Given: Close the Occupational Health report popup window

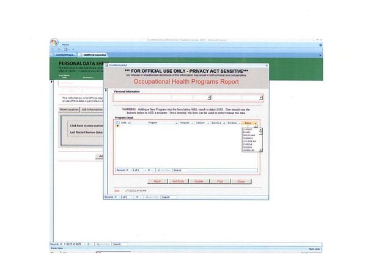Looking at the screenshot, I should pyautogui.click(x=267, y=65).
